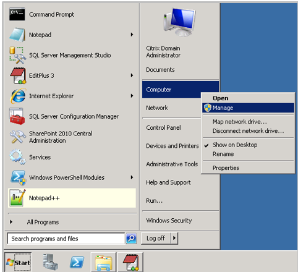Open the Log off options arrow
298x272 pixels.
(174, 238)
